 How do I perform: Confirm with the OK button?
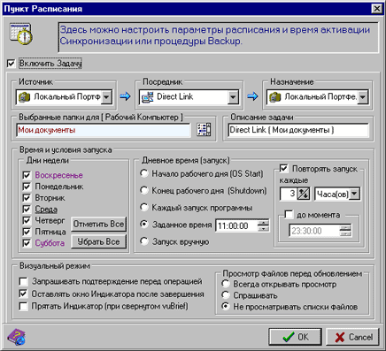tap(295, 337)
